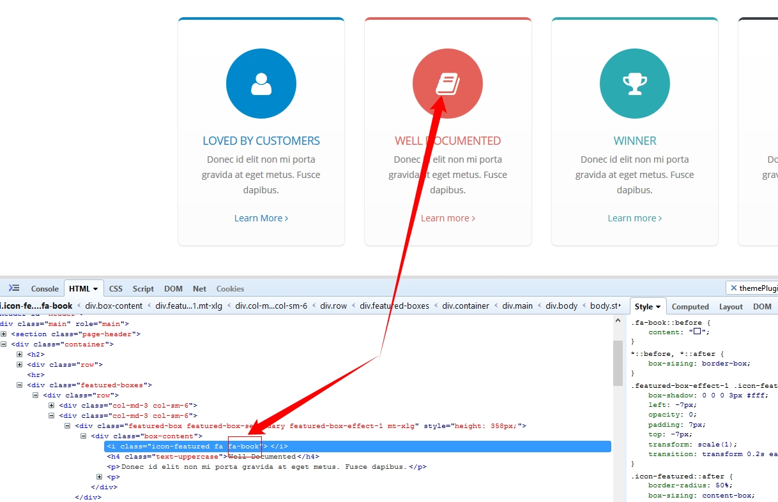The image size is (778, 502).
Task: Switch to the main panel DOM tab
Action: click(x=173, y=289)
